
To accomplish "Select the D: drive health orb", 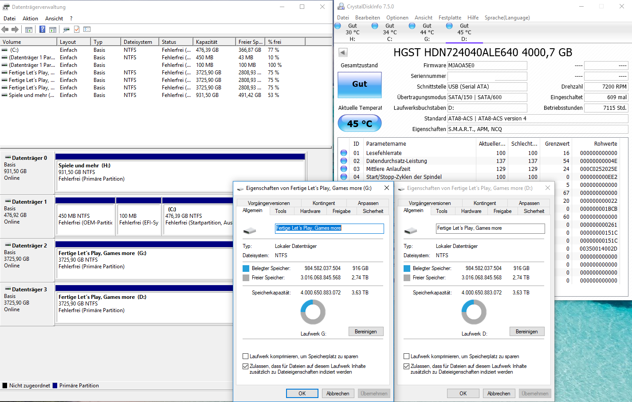I will (449, 26).
